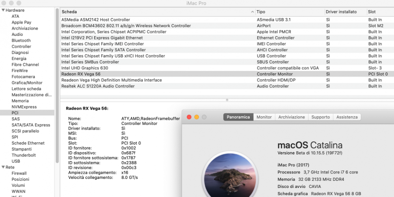Image resolution: width=394 pixels, height=197 pixels.
Task: Switch to the Panoramica tab
Action: [238, 117]
